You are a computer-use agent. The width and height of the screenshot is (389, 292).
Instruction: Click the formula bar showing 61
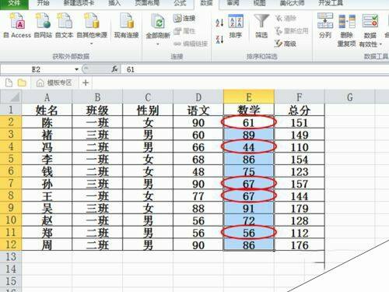[x=255, y=69]
